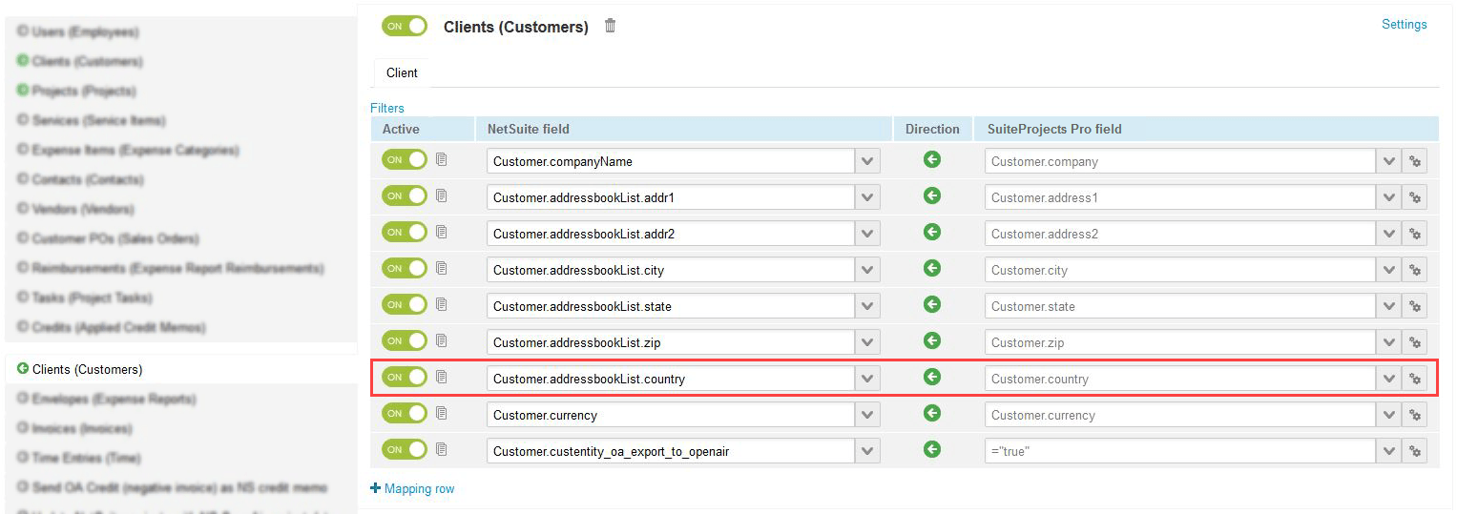Viewport: 1457px width, 514px height.
Task: Switch off the Customer.currency mapping toggle
Action: point(404,413)
